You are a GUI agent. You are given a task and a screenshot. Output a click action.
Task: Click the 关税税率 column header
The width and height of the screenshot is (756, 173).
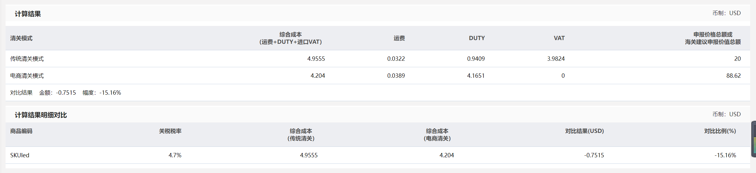tap(170, 131)
